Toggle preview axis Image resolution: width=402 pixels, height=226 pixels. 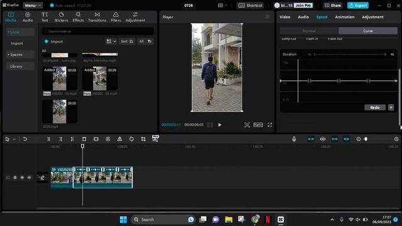(346, 139)
